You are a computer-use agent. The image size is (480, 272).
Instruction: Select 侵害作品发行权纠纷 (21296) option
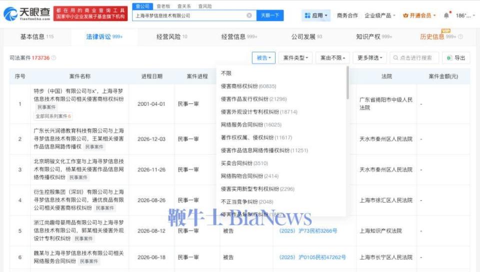tap(253, 99)
